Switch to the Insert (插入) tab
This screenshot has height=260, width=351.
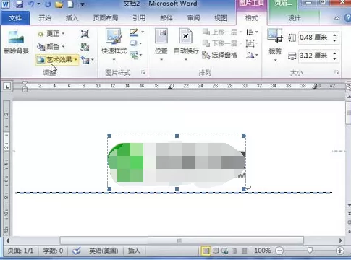pos(72,18)
